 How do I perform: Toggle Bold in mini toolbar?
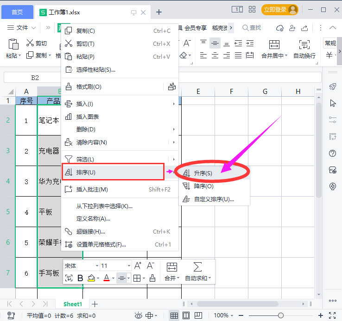80,278
